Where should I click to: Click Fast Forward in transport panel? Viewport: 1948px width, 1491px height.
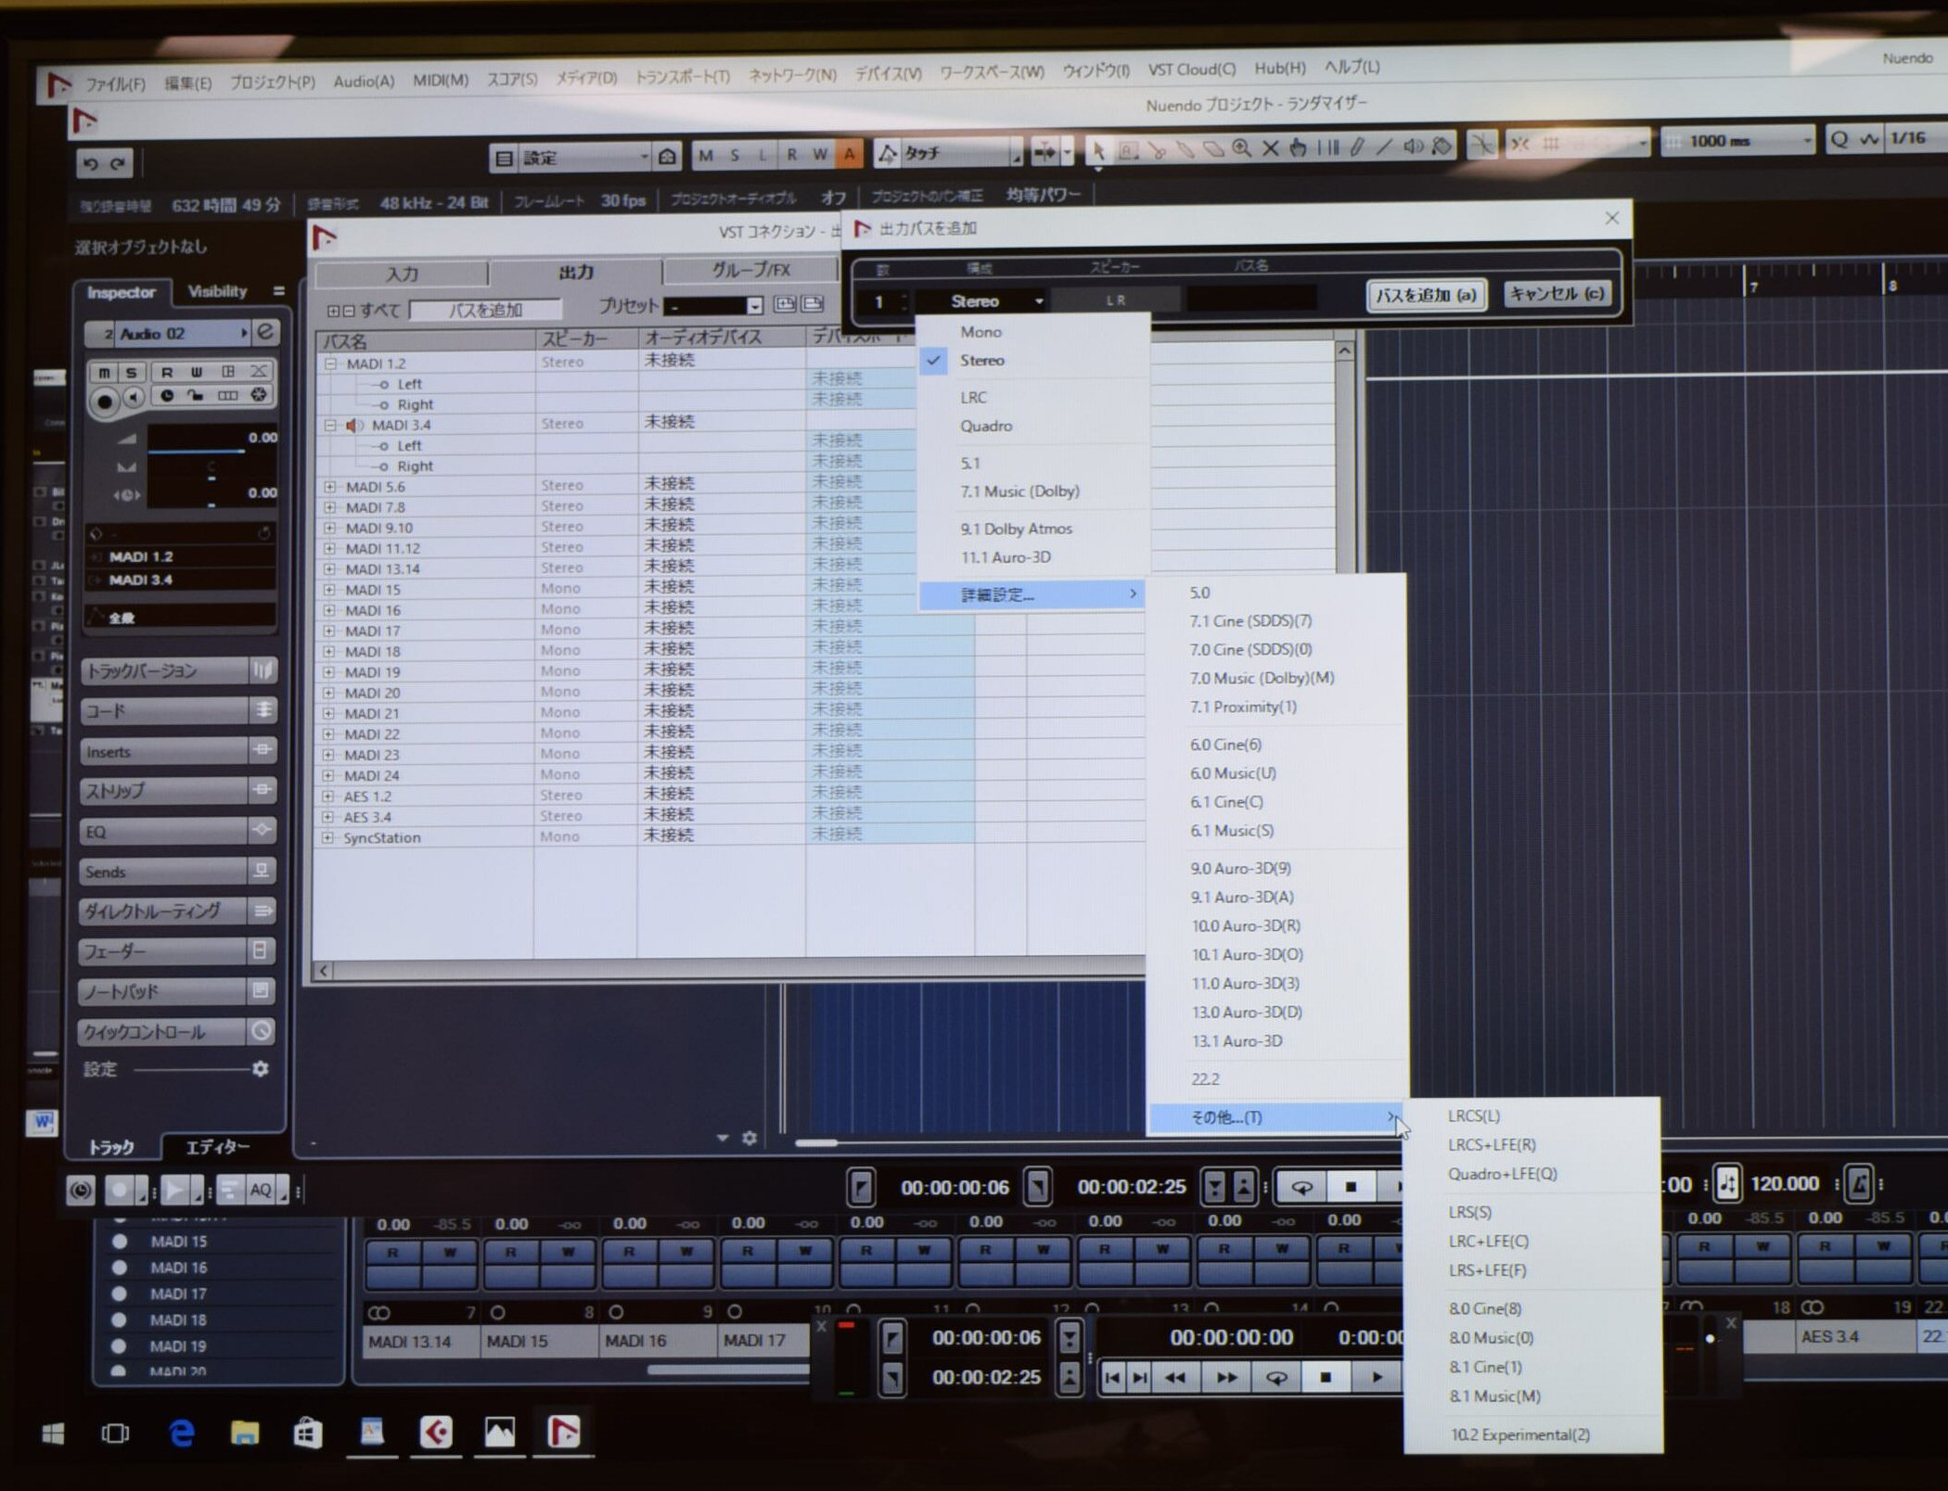pyautogui.click(x=1226, y=1378)
